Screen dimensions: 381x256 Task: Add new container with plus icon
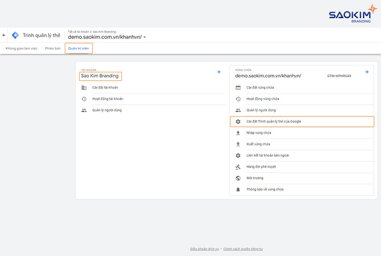click(x=367, y=72)
